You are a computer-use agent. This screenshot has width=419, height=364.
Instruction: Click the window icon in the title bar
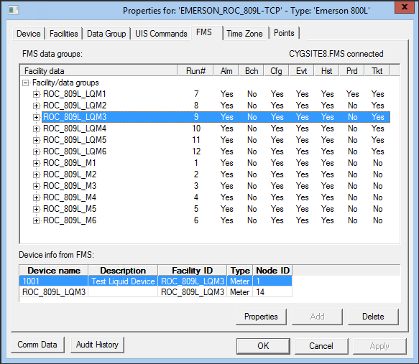pos(14,10)
